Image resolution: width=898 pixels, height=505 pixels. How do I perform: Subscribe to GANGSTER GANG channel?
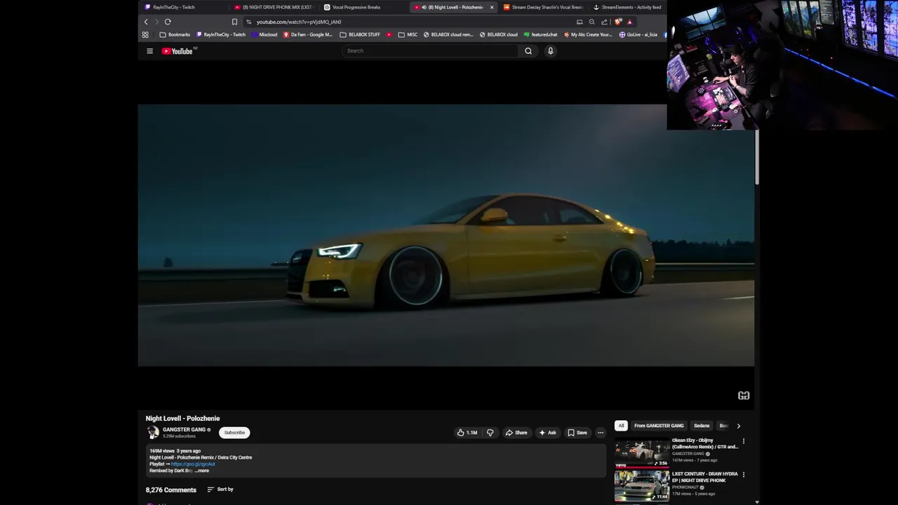(x=234, y=433)
